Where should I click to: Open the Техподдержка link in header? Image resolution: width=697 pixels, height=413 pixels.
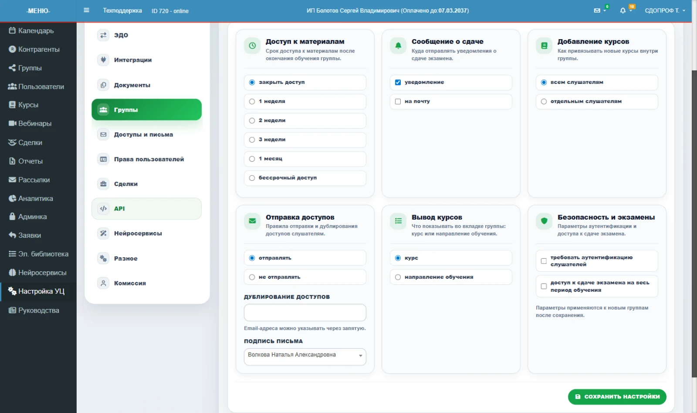click(122, 10)
